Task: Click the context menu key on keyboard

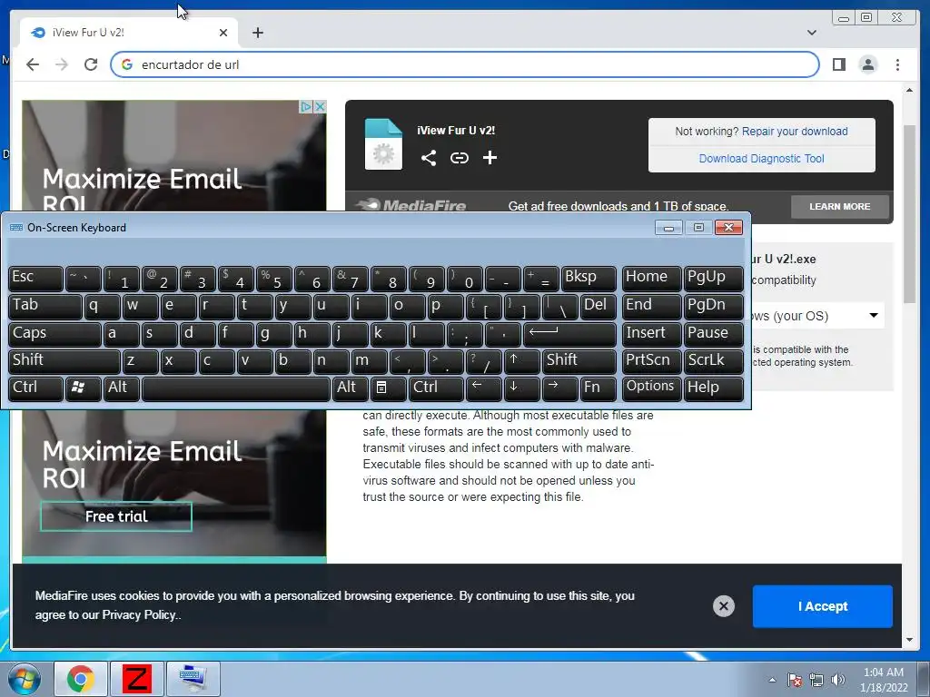Action: [387, 388]
